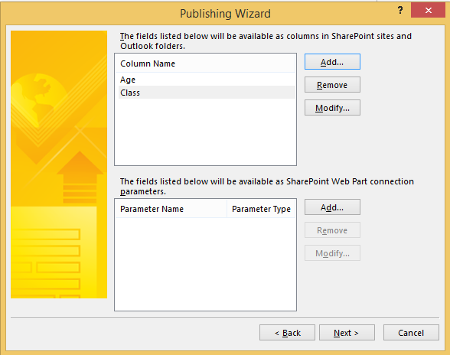Go back to the previous wizard step
450x355 pixels.
287,333
